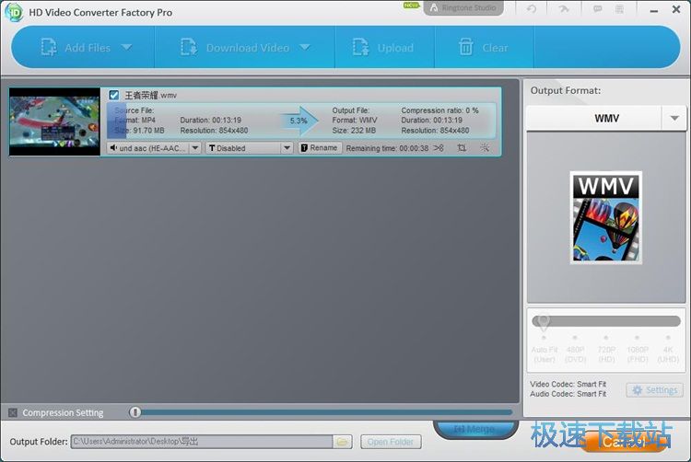The height and width of the screenshot is (462, 691).
Task: Click the resolution slider handle
Action: click(x=544, y=321)
